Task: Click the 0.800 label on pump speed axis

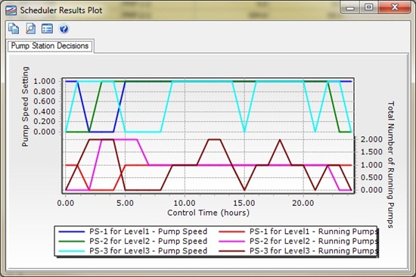Action: coord(45,92)
